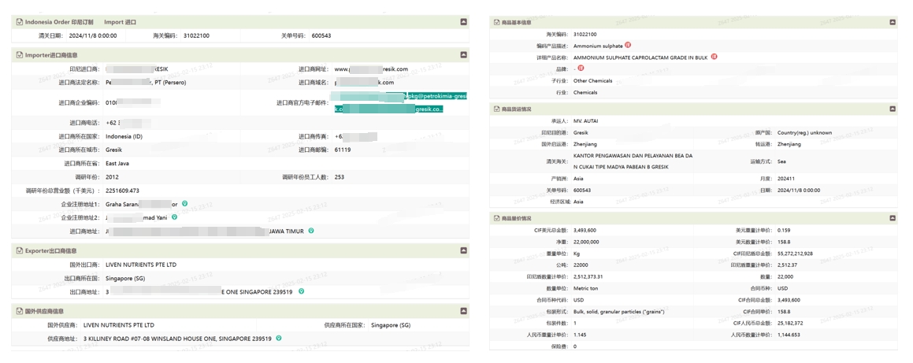
Task: Open the highlighted importer email address
Action: coord(400,102)
